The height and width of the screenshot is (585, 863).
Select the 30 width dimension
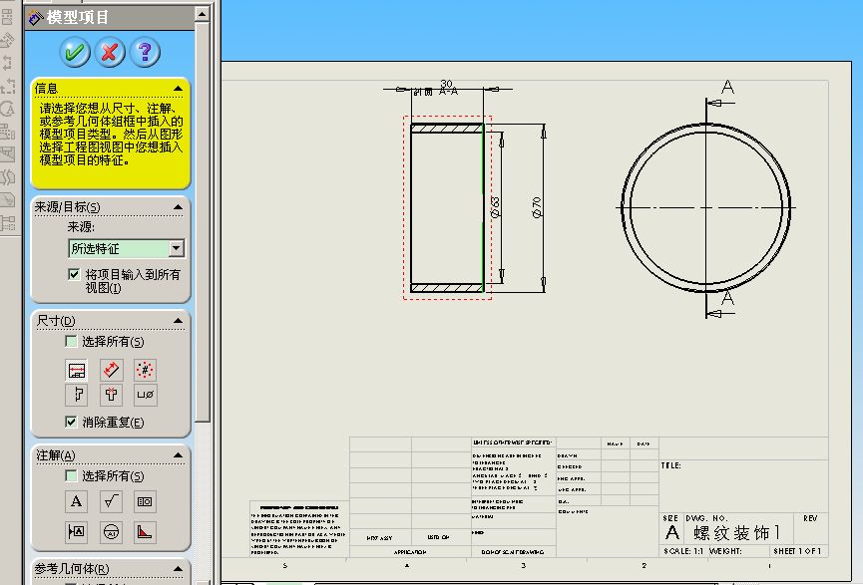(446, 83)
